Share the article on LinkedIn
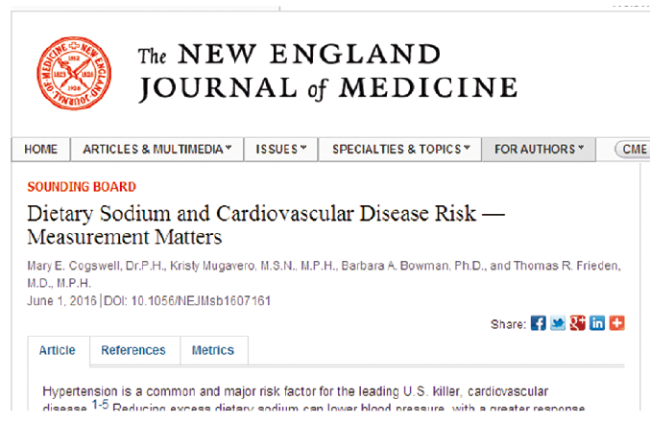 pyautogui.click(x=597, y=323)
